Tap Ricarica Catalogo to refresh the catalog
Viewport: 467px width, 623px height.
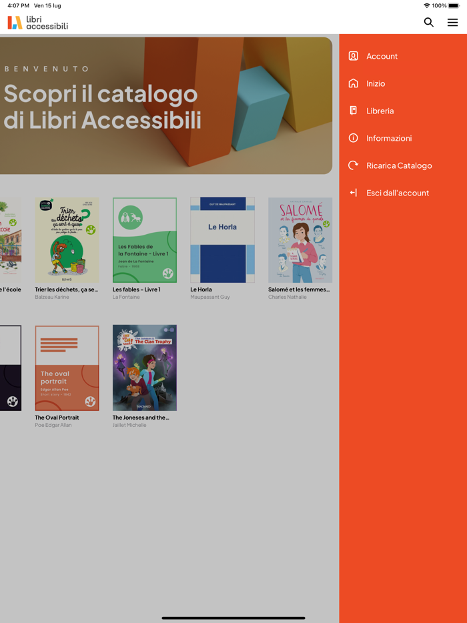pyautogui.click(x=398, y=165)
